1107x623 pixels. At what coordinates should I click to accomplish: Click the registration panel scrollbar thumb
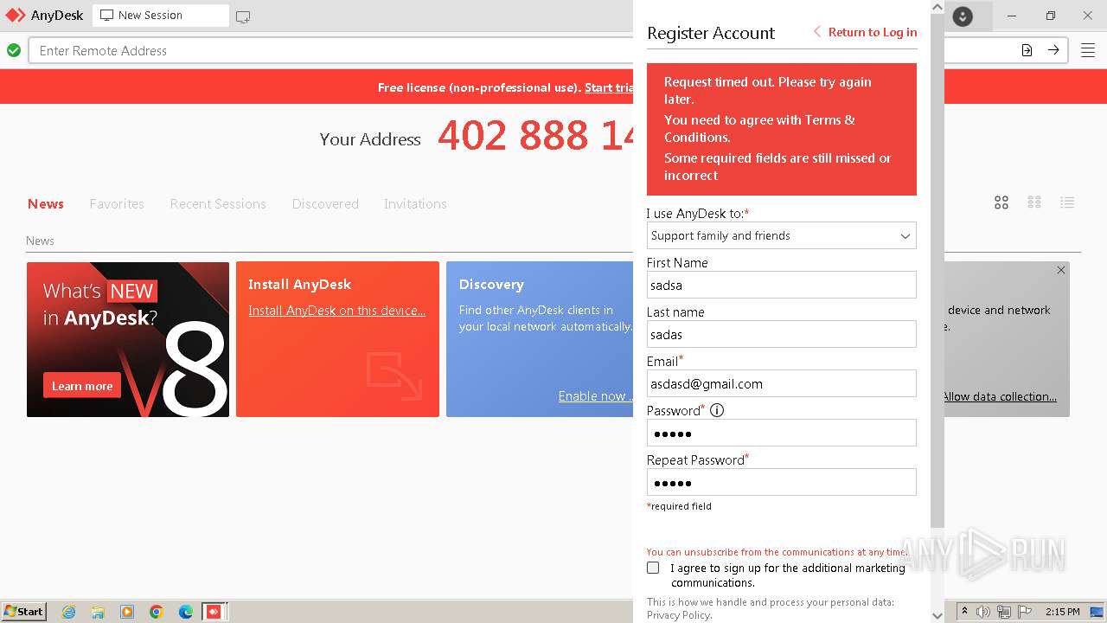pyautogui.click(x=937, y=270)
